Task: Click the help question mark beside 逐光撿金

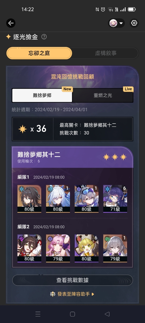Action: (x=44, y=37)
